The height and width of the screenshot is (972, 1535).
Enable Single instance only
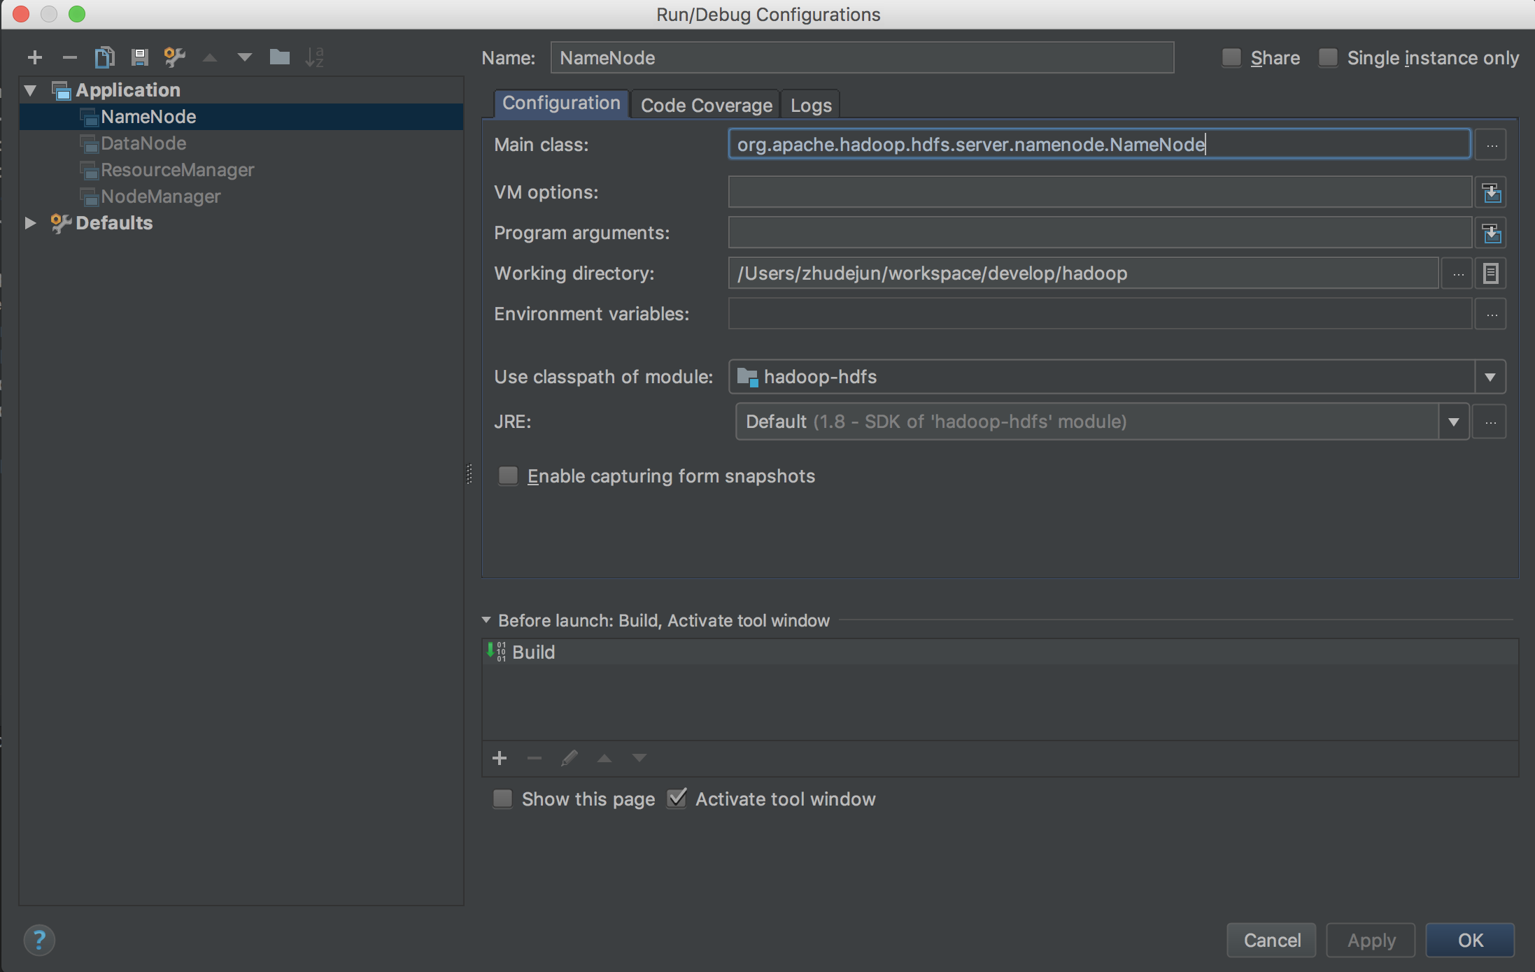1328,57
